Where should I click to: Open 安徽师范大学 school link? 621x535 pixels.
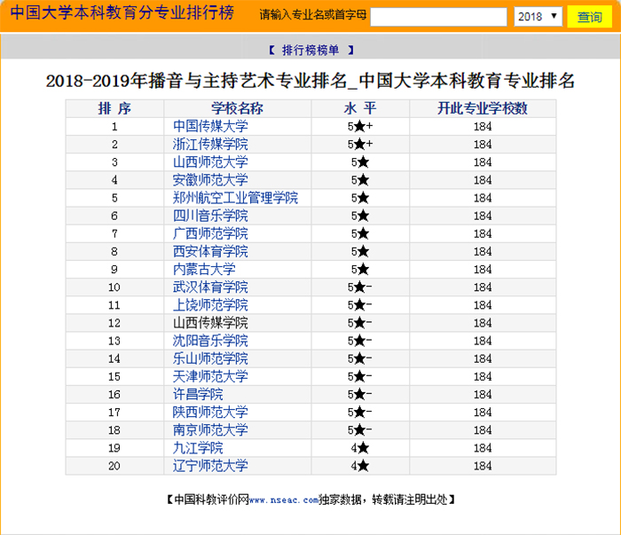(x=210, y=180)
